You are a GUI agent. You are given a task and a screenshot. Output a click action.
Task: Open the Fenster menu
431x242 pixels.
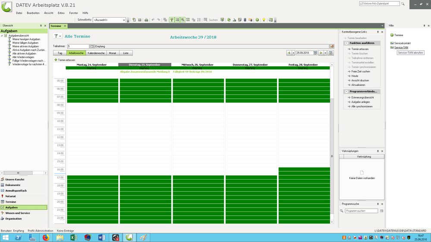coord(73,13)
